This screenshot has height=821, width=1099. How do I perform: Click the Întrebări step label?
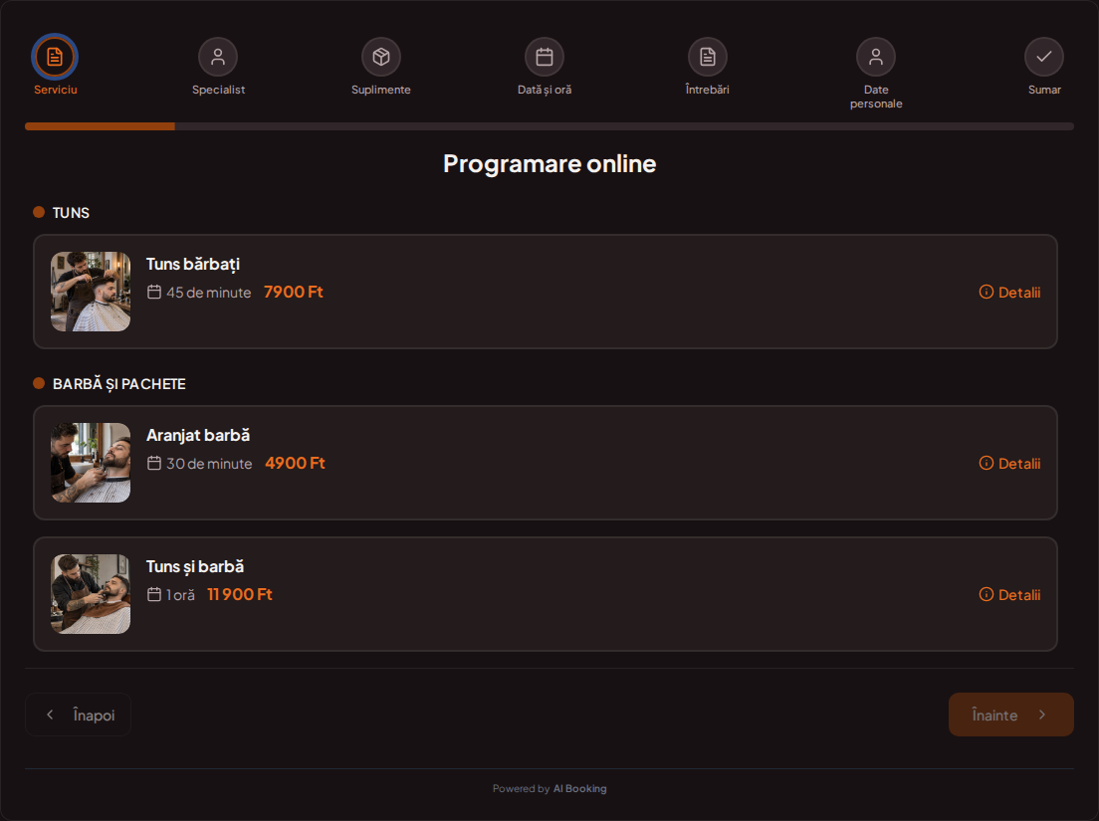707,90
